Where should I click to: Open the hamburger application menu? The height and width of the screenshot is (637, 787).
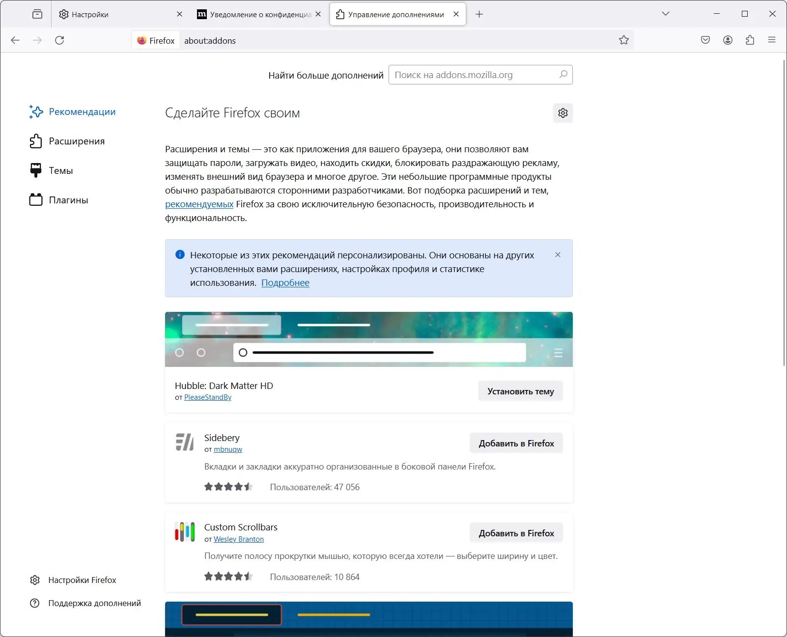771,40
